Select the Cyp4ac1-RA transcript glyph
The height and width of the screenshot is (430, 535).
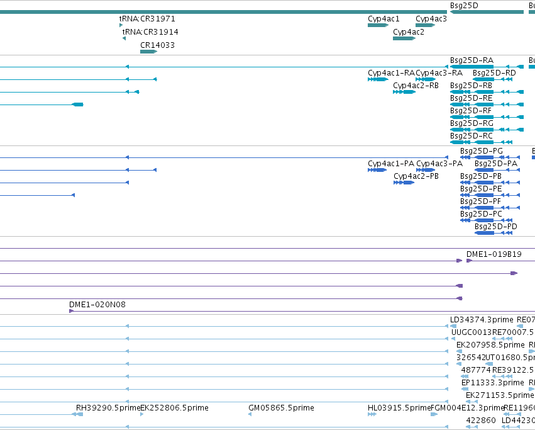(x=378, y=79)
